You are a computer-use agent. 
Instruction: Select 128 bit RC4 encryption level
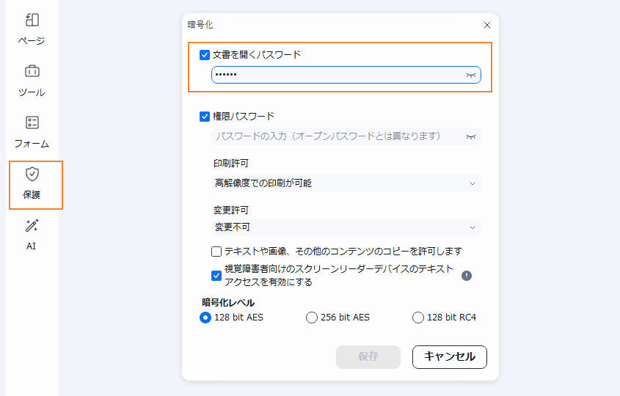[418, 318]
